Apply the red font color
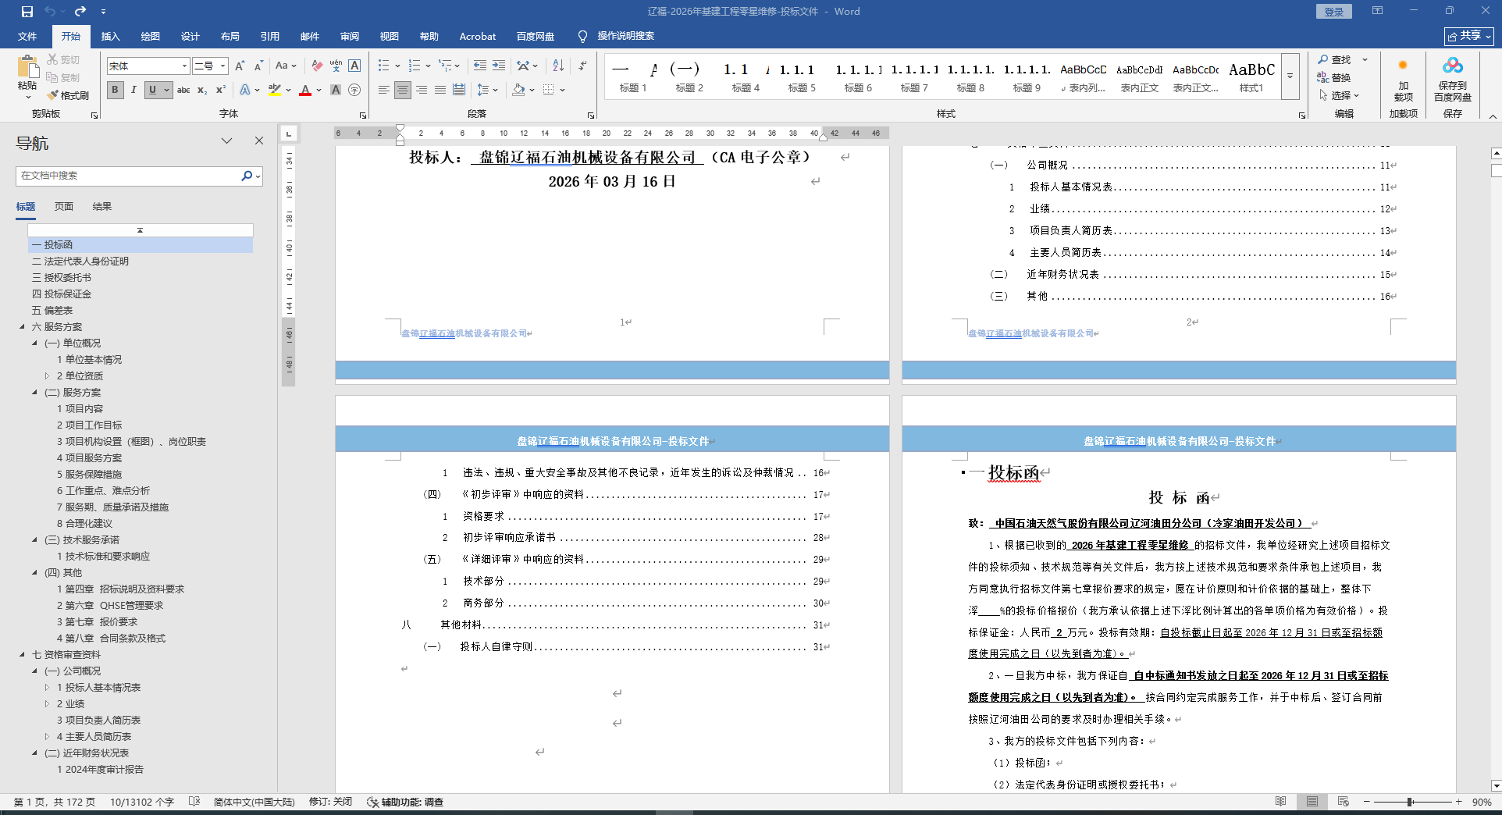1502x815 pixels. tap(305, 91)
